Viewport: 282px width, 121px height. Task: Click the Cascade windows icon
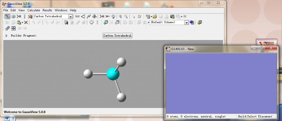point(7,28)
